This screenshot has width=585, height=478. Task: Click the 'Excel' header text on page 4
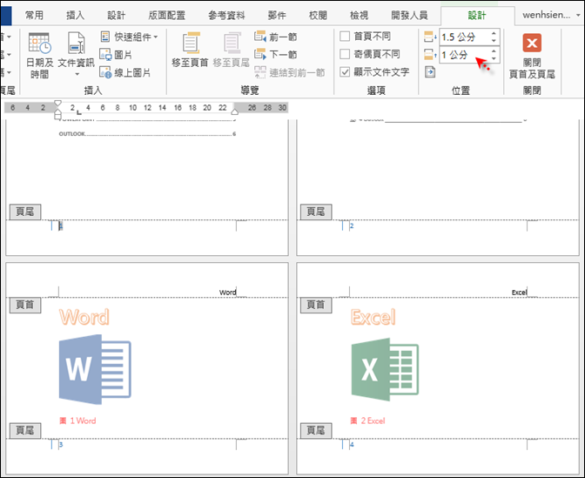click(x=519, y=293)
